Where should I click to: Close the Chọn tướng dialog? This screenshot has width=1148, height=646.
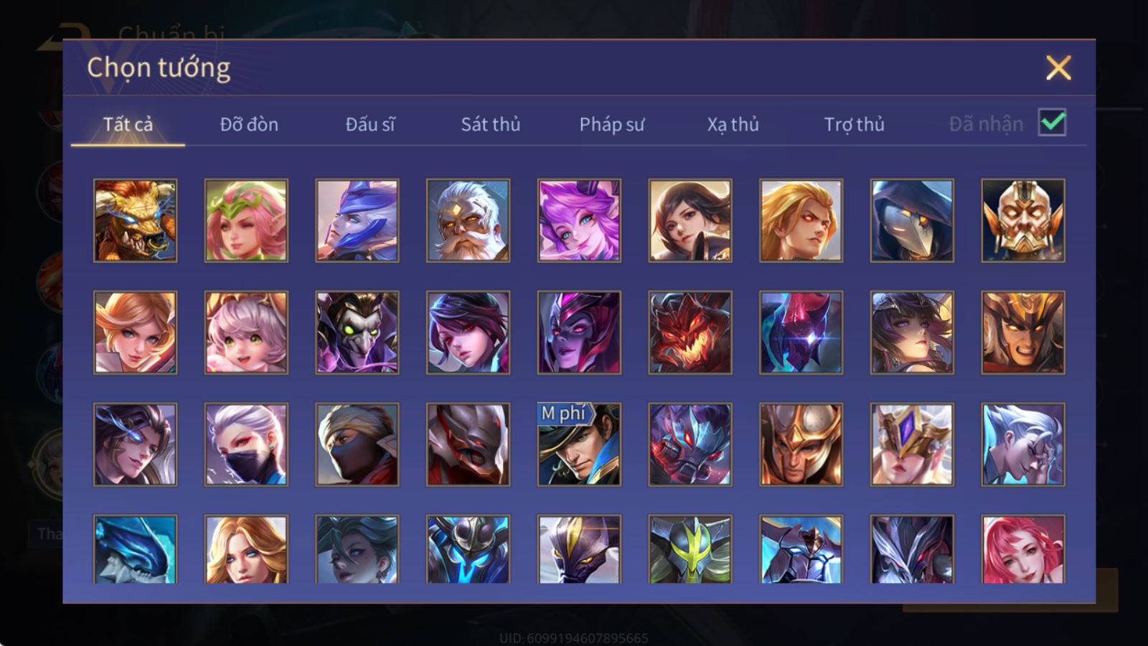1058,68
